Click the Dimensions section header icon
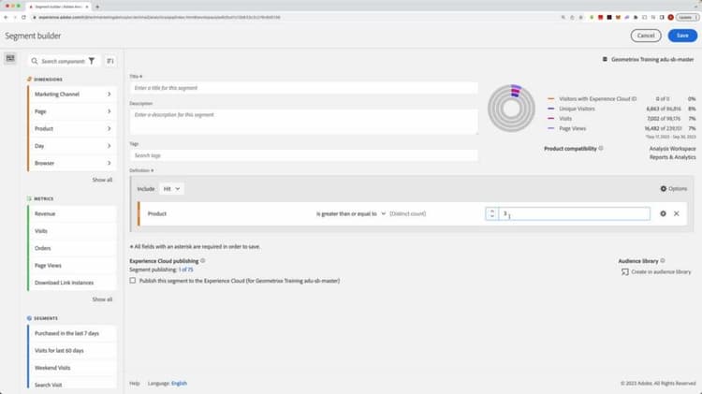The width and height of the screenshot is (702, 394). (x=30, y=80)
